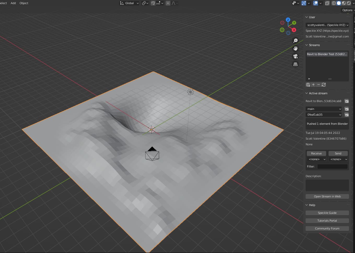Image resolution: width=355 pixels, height=253 pixels.
Task: Select the Zoom magnifier icon in the viewport
Action: 295,40
